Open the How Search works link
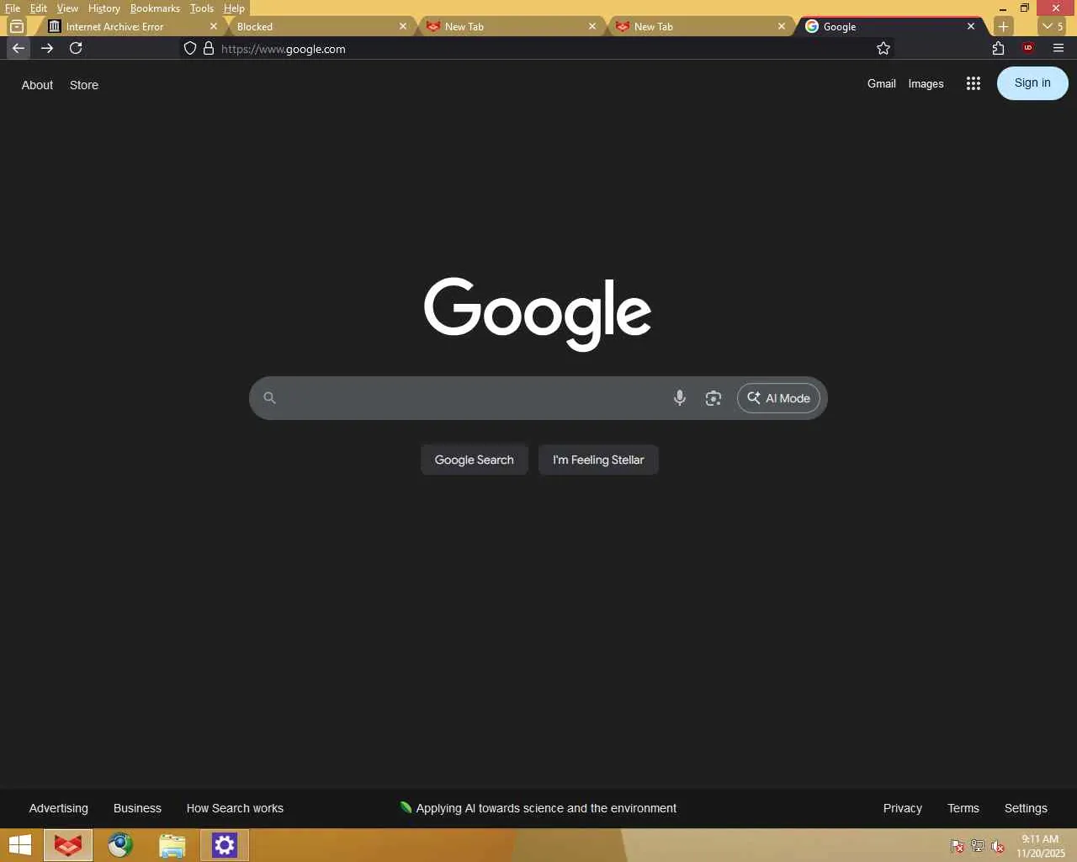The width and height of the screenshot is (1077, 862). (x=235, y=808)
